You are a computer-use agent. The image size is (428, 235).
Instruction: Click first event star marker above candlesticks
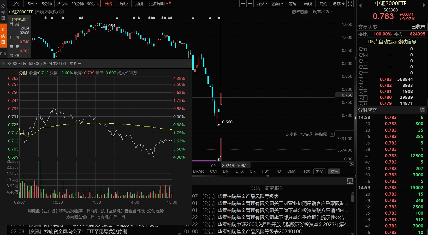click(45, 18)
